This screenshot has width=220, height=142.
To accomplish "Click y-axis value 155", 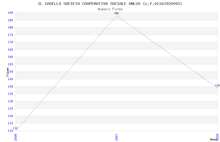I will 10,64.
